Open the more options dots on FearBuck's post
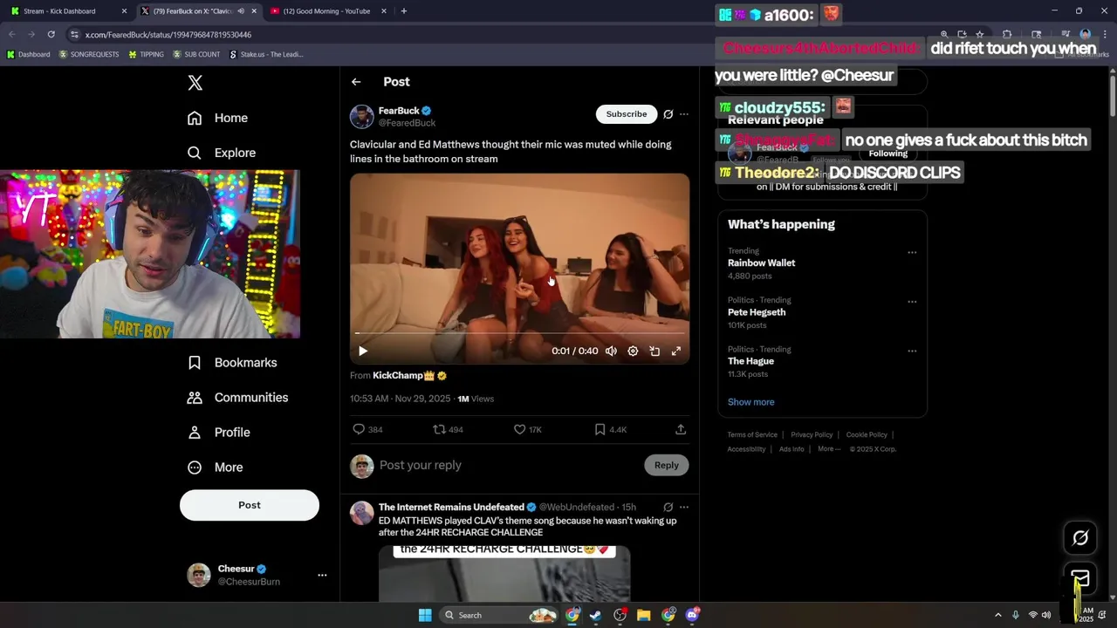This screenshot has width=1117, height=628. (x=684, y=114)
